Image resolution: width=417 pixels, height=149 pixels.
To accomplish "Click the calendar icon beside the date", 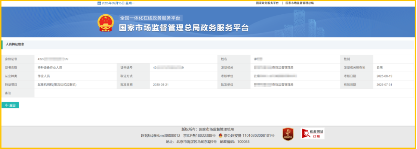I will click(x=99, y=3).
